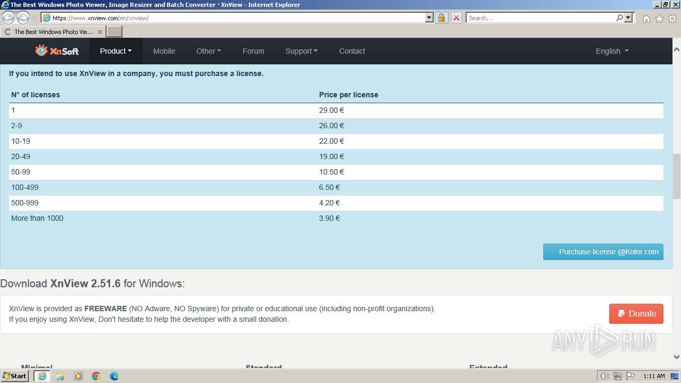Click scrollbar down arrow
This screenshot has height=383, width=681.
[677, 357]
